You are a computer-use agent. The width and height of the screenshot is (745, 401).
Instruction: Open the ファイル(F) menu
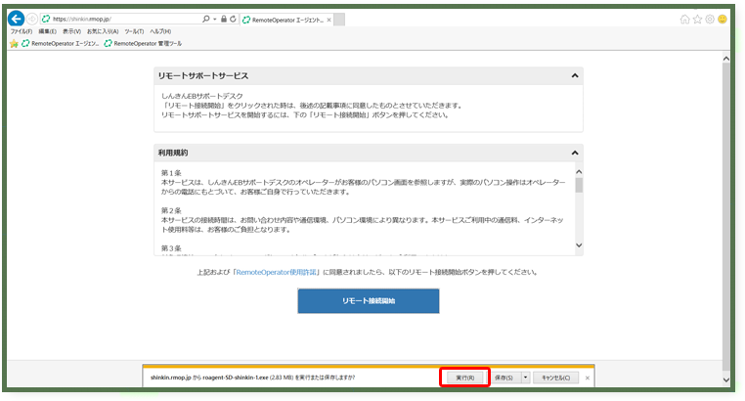[x=22, y=31]
